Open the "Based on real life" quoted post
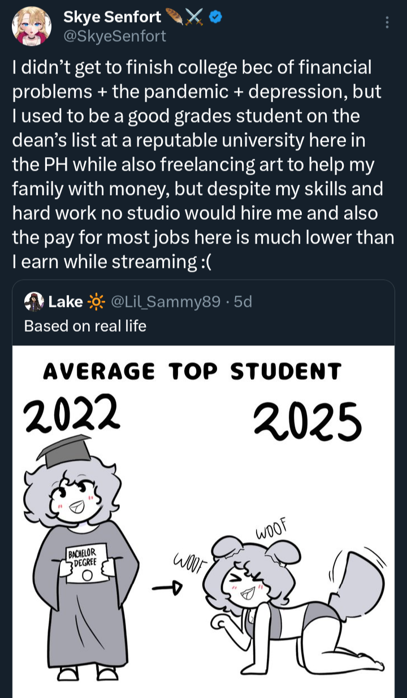 click(85, 326)
